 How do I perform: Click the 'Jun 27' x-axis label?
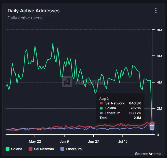[93, 141]
